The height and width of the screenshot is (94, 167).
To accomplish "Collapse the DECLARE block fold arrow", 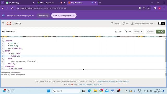I will [x=4, y=41].
